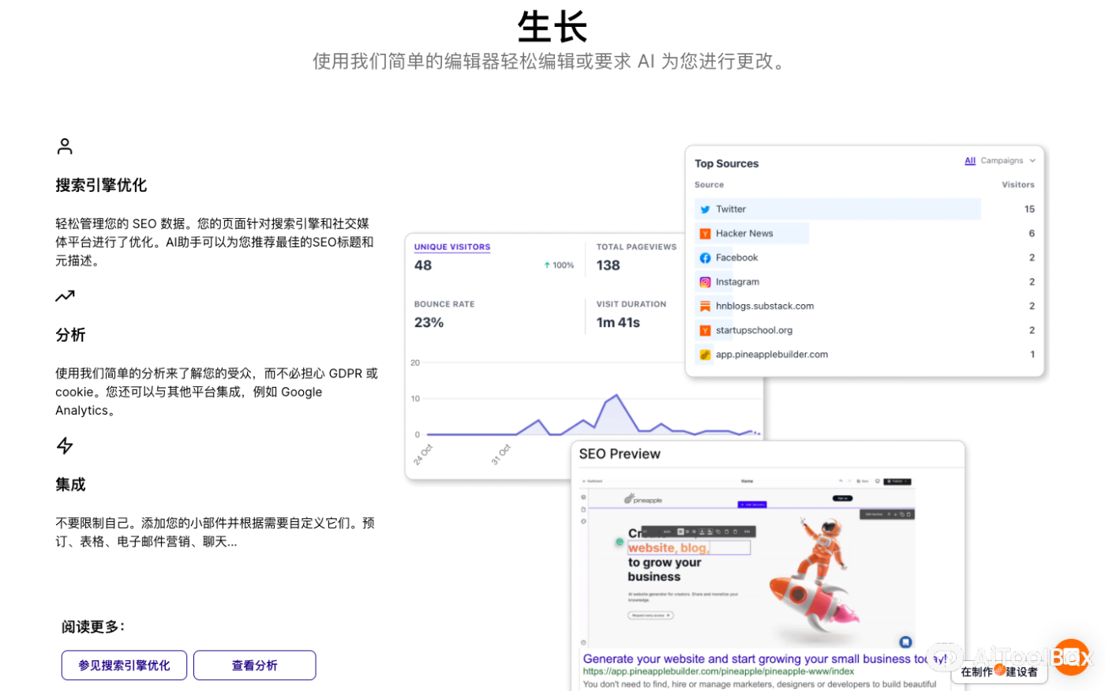Click the person icon above 搜索引擎优化
Screen dimensions: 1105x691
65,146
